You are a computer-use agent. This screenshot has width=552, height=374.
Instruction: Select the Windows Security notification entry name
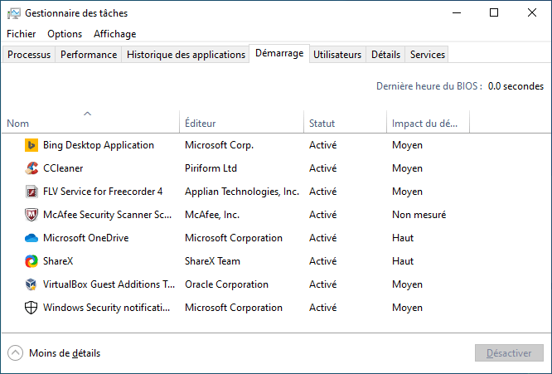tap(106, 308)
